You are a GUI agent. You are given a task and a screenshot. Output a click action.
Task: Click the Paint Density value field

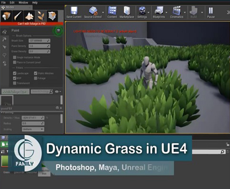click(x=39, y=46)
